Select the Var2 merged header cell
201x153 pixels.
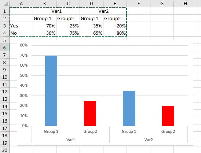point(103,11)
